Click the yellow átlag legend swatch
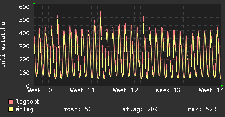The image size is (225, 117). tap(11, 109)
